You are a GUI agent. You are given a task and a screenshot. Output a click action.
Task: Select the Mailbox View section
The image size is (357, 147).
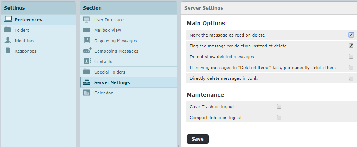pos(129,30)
